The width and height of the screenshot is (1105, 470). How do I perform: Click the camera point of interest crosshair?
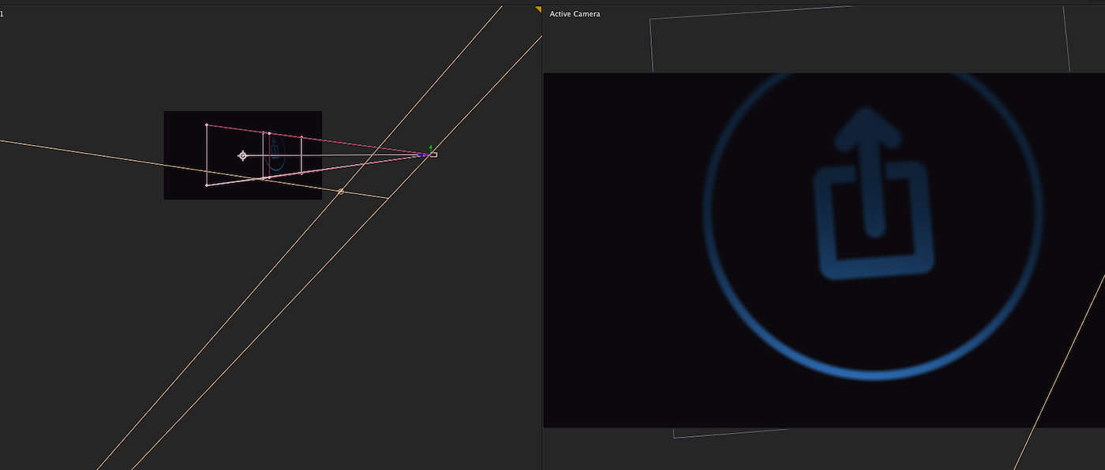[242, 155]
